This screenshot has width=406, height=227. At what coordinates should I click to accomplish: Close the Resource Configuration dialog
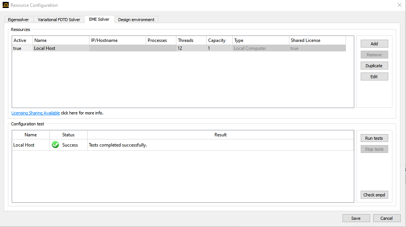pyautogui.click(x=400, y=5)
